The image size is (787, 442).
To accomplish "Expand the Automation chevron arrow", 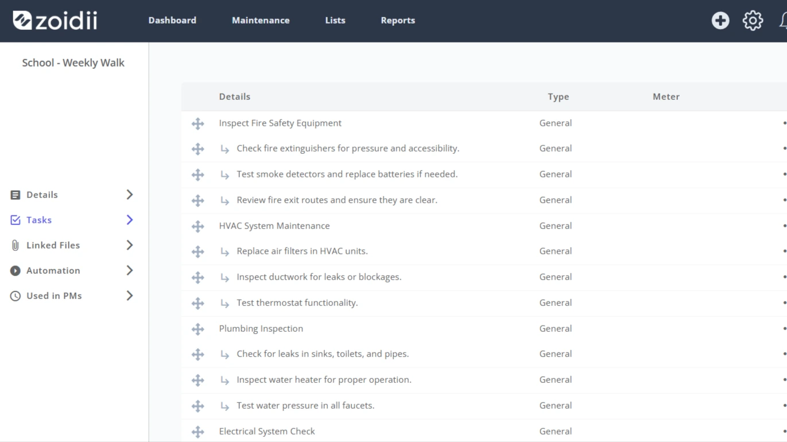I will [130, 270].
